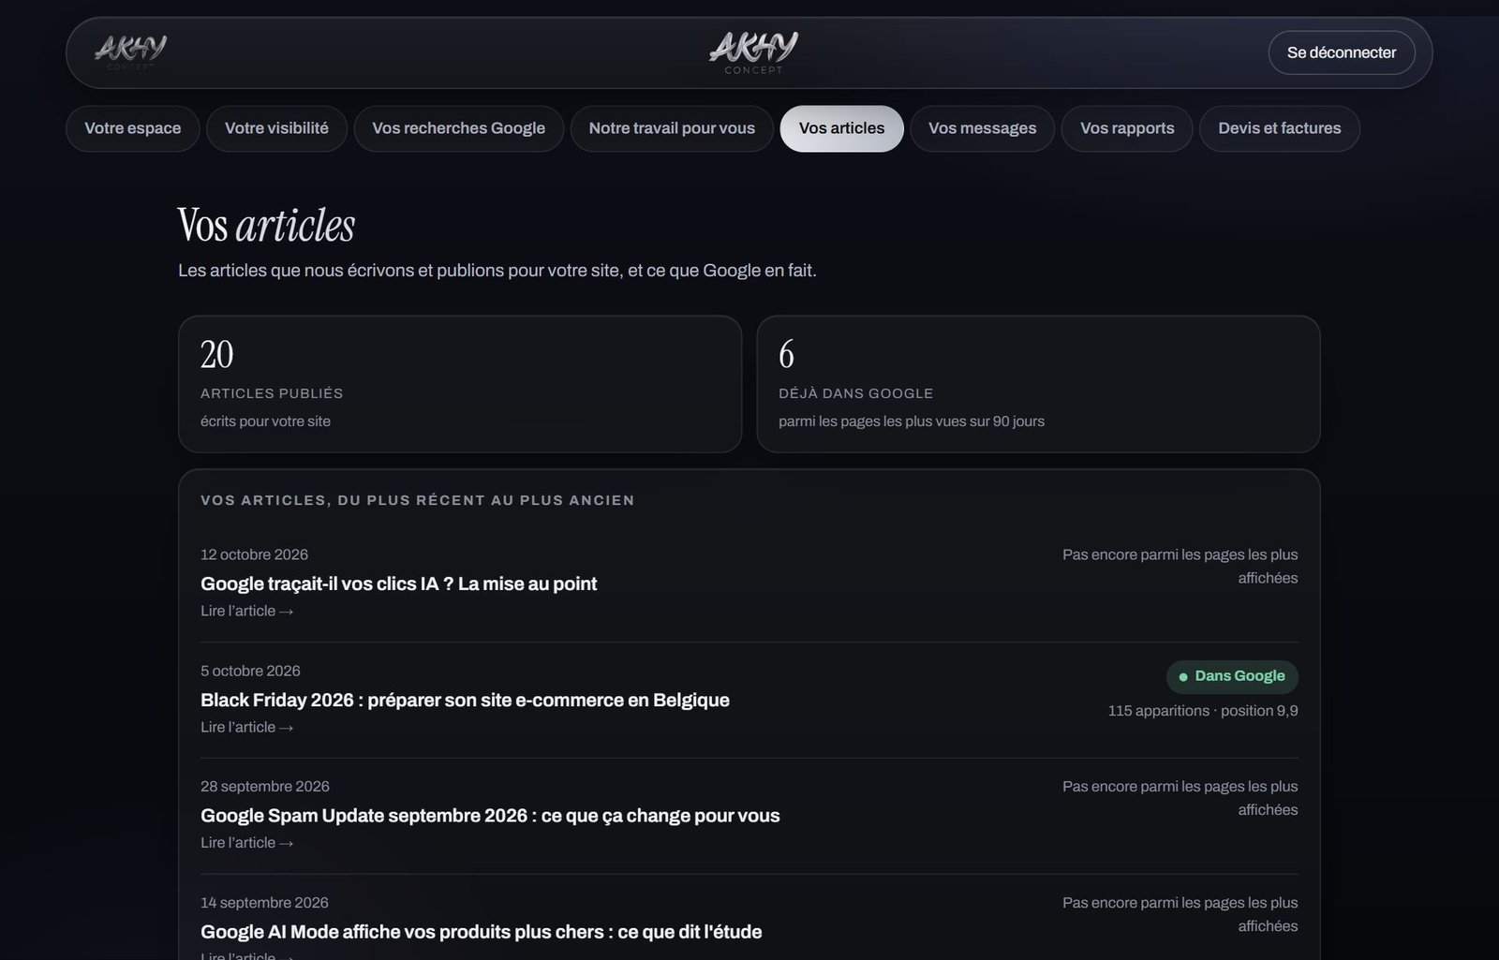The height and width of the screenshot is (960, 1499).
Task: Click the Black Friday 2026 article title
Action: (465, 700)
